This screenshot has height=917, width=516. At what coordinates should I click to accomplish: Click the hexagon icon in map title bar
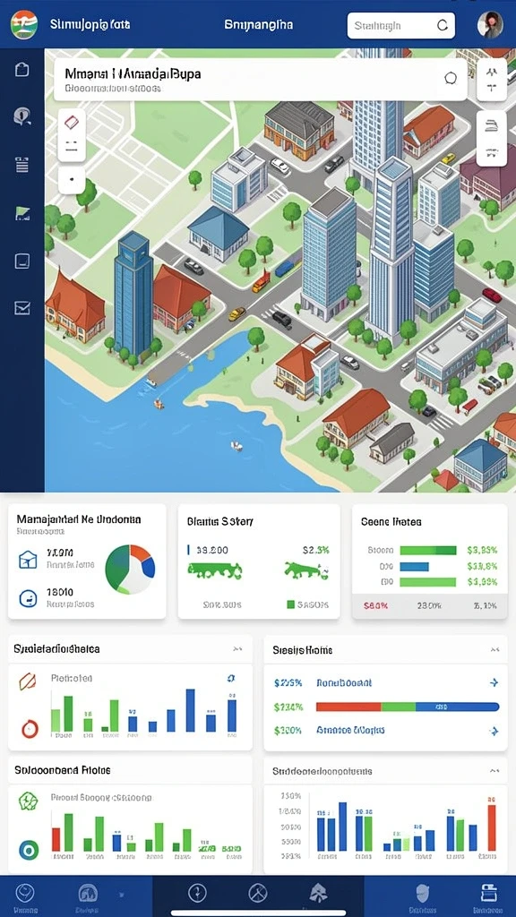pos(450,79)
